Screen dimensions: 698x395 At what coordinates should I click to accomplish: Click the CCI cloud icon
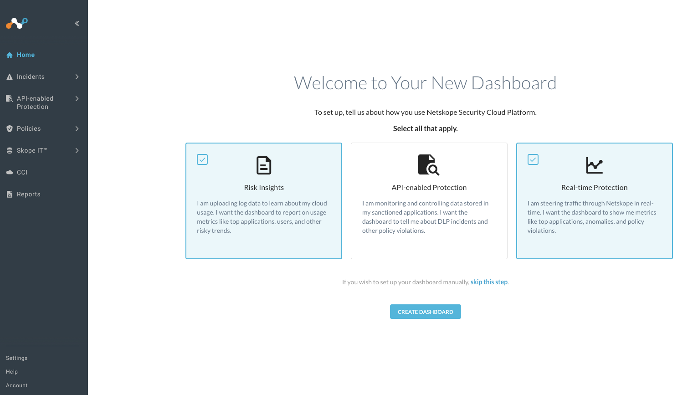10,173
